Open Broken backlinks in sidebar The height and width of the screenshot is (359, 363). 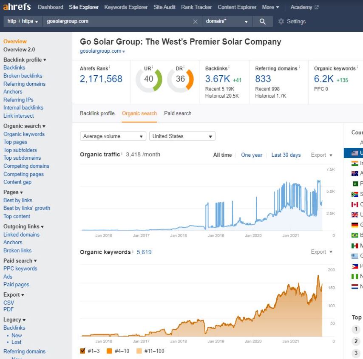pyautogui.click(x=23, y=76)
